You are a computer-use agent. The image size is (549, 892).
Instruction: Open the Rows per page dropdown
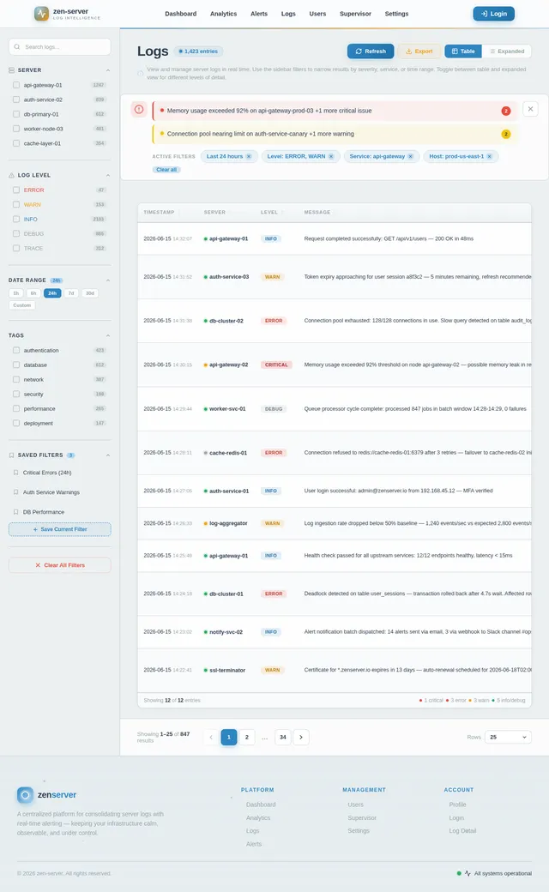[508, 738]
